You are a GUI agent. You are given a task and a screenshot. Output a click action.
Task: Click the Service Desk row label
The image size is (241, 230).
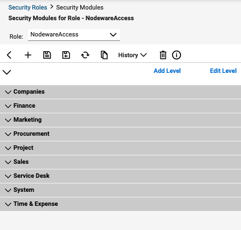click(x=31, y=176)
